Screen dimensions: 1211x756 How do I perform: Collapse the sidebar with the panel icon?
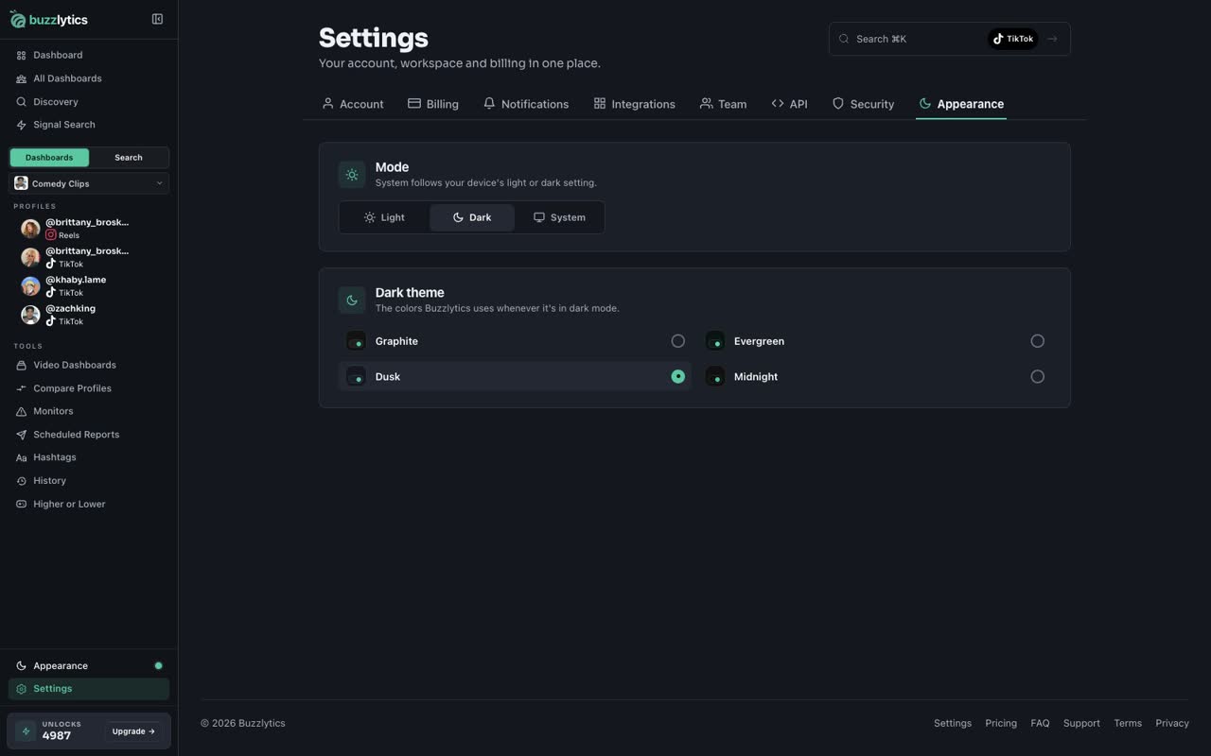[x=157, y=19]
